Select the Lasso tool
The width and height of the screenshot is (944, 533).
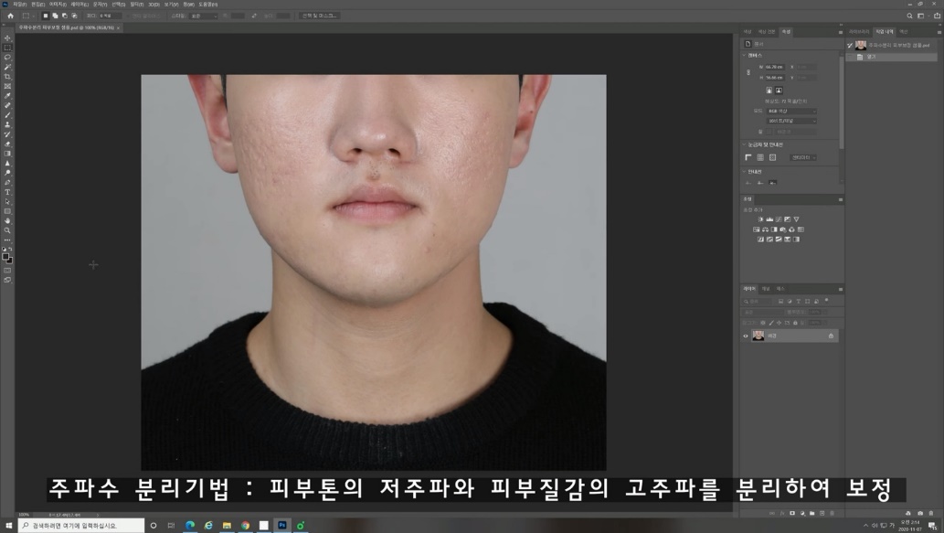(7, 57)
